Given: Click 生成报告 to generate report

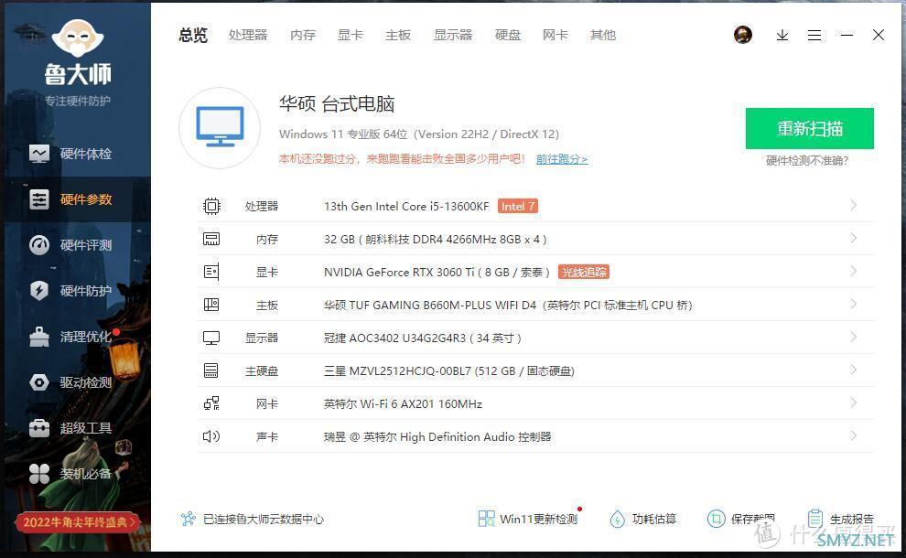Looking at the screenshot, I should 841,519.
